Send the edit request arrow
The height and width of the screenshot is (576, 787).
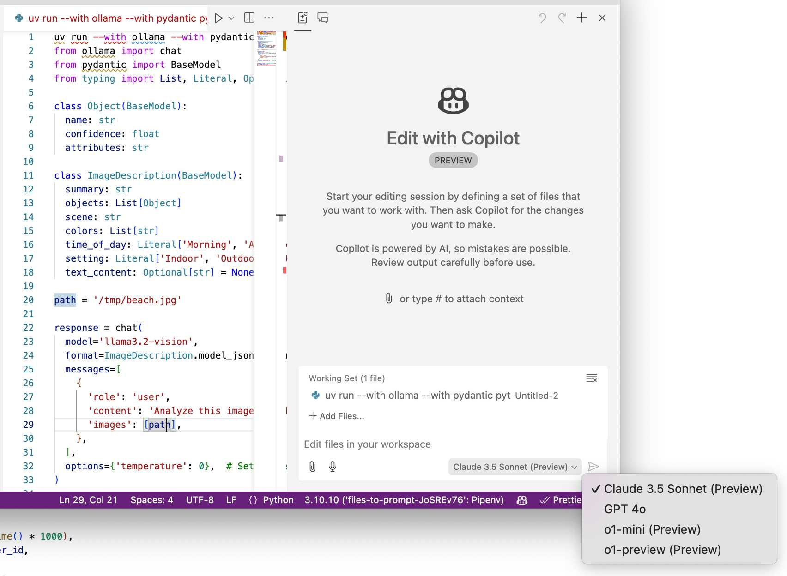[593, 467]
